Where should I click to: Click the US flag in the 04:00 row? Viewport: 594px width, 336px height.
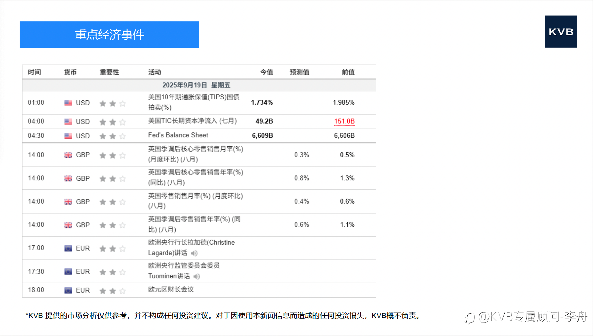tap(68, 122)
